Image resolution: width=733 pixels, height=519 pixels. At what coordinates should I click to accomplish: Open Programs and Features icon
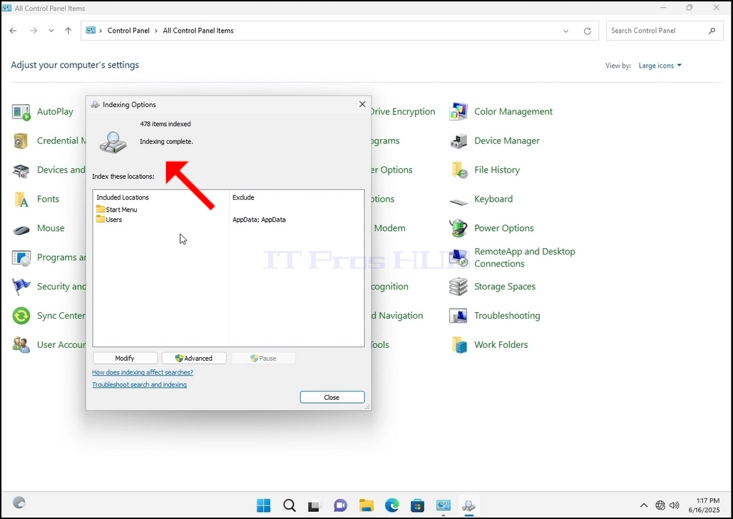tap(21, 257)
